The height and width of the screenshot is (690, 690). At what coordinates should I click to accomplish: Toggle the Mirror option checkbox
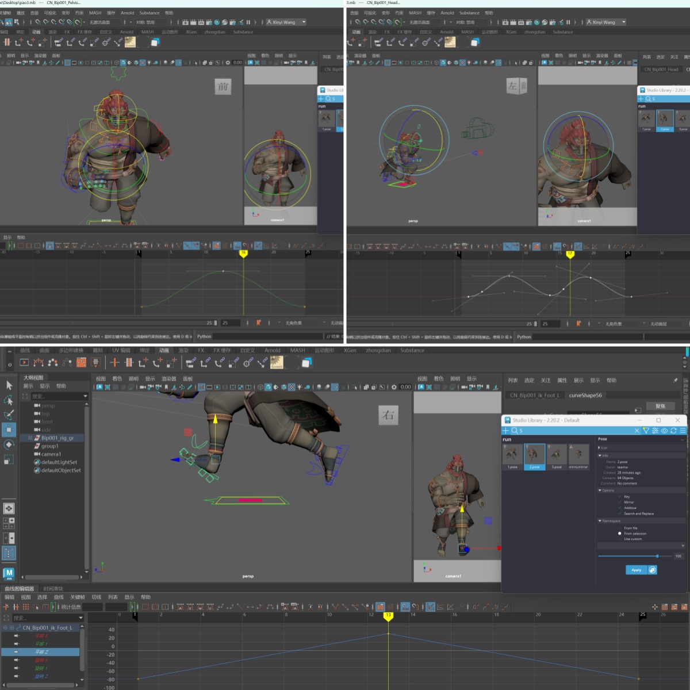tap(620, 502)
